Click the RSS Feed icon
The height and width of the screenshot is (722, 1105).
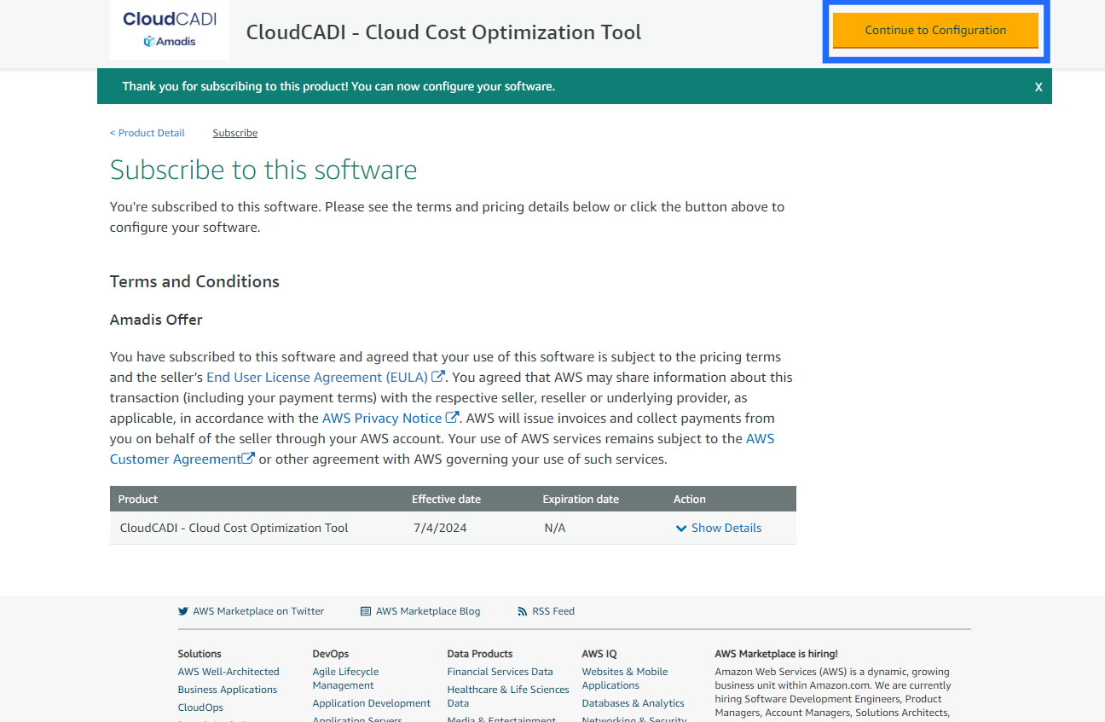(x=523, y=611)
